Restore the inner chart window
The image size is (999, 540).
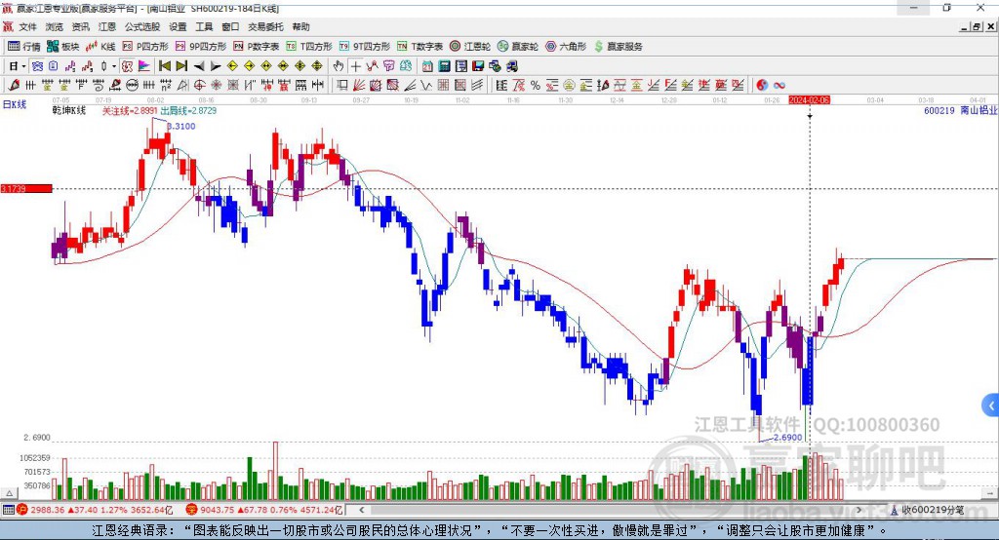tap(977, 26)
